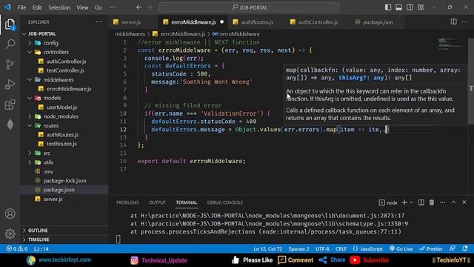The height and width of the screenshot is (267, 474).
Task: Open the File menu
Action: pyautogui.click(x=21, y=7)
